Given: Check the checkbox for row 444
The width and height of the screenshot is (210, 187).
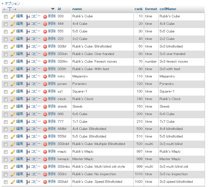Looking at the screenshot, I should click(6, 24).
